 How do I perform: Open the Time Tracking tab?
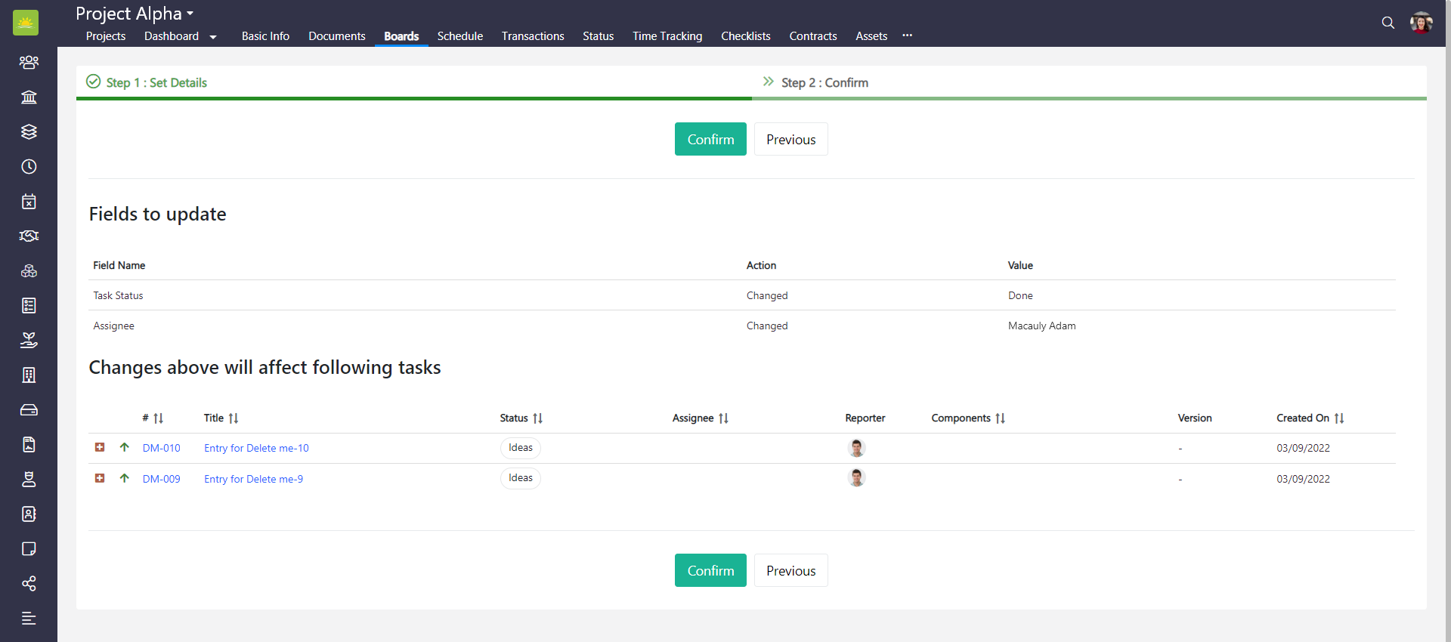click(667, 36)
